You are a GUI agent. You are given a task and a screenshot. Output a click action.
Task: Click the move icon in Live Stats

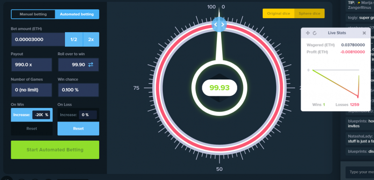pos(308,33)
